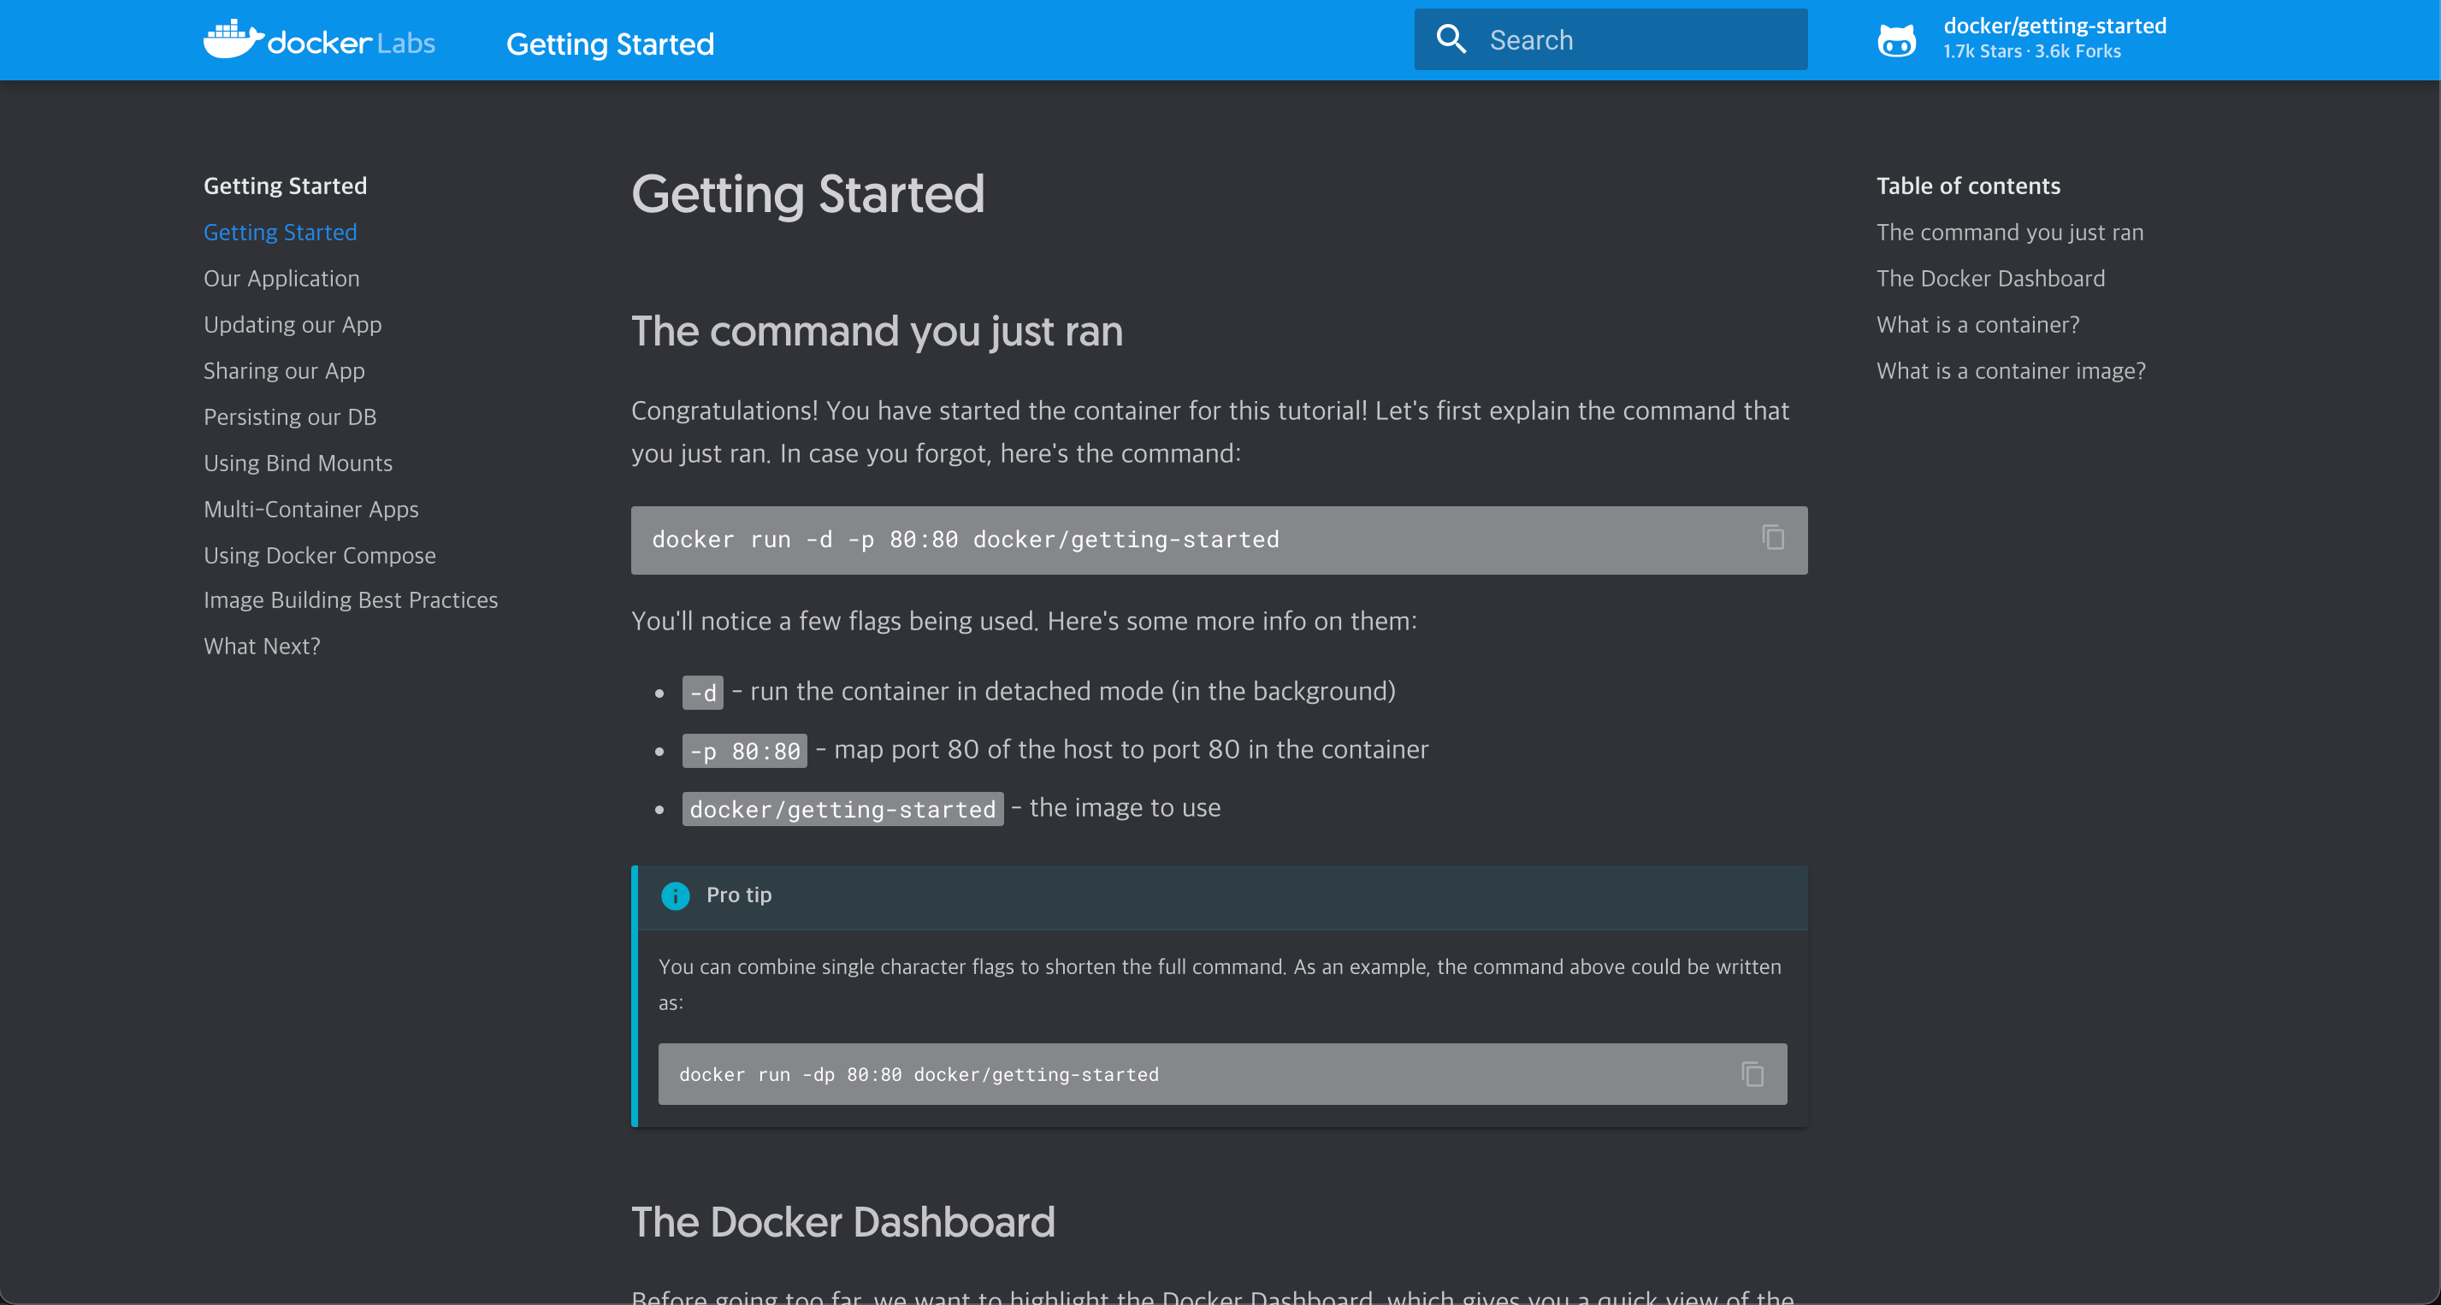The width and height of the screenshot is (2441, 1305).
Task: Go to What Next? page
Action: tap(263, 647)
